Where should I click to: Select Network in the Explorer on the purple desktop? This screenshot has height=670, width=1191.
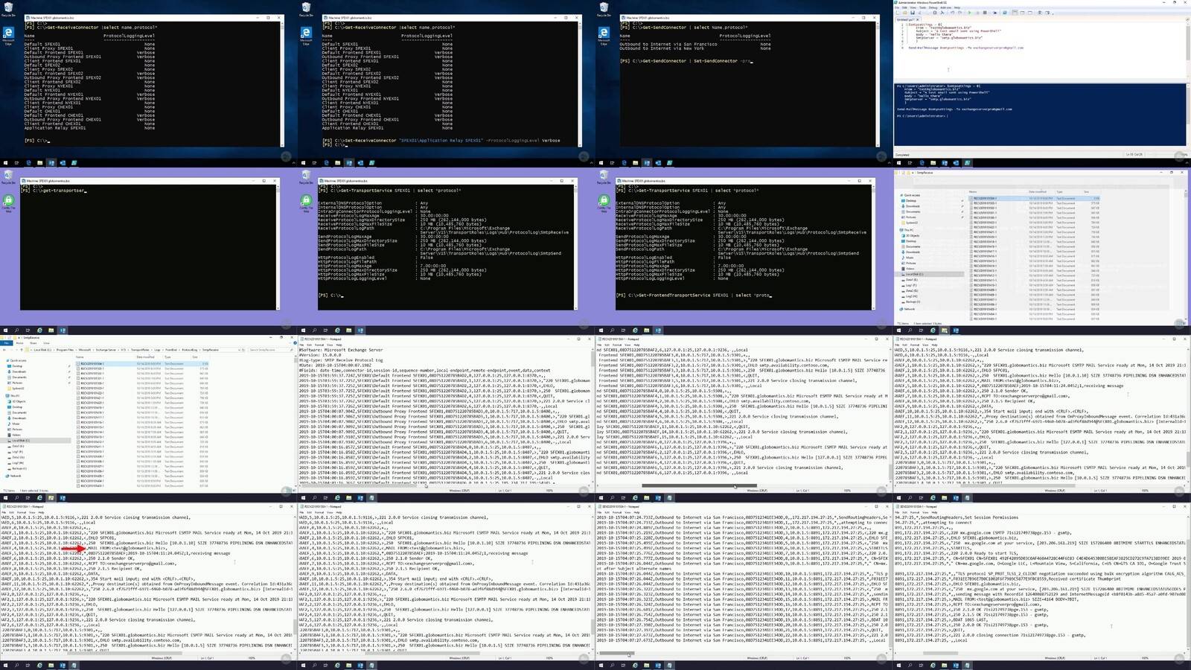coord(909,309)
